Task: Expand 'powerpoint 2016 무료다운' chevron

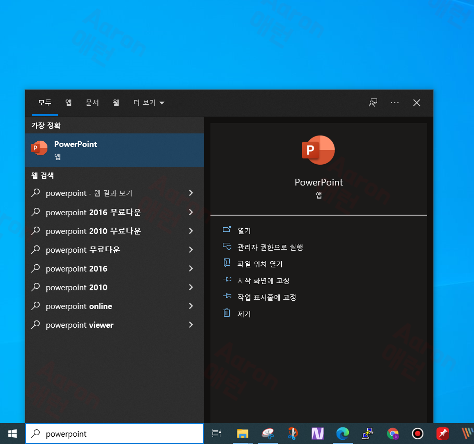Action: pos(191,212)
